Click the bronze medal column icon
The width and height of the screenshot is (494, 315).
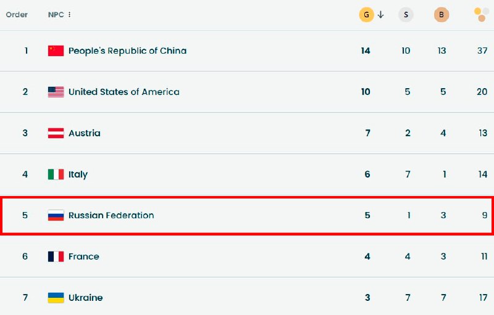pos(442,15)
